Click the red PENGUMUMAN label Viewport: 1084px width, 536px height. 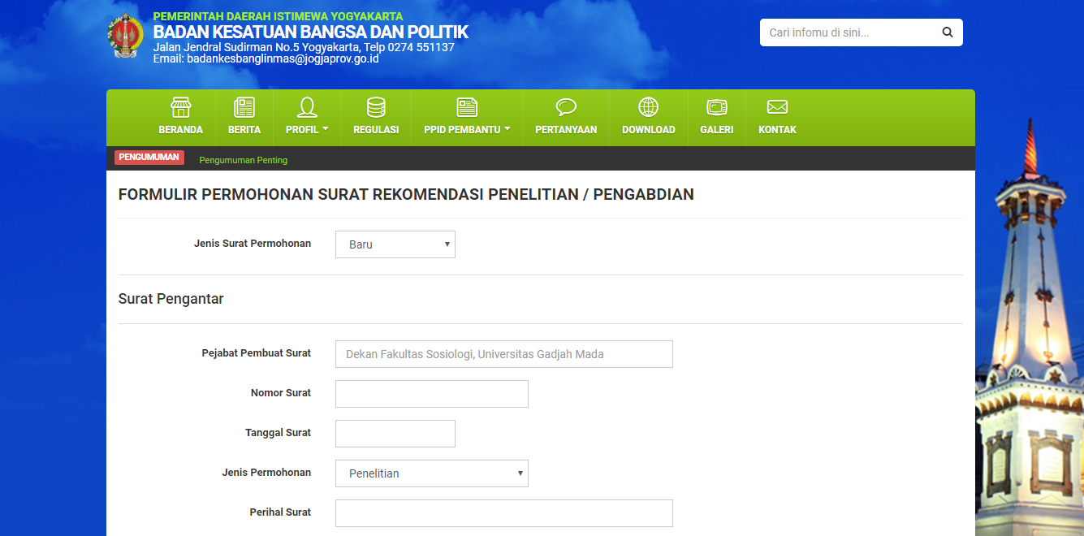[x=149, y=158]
